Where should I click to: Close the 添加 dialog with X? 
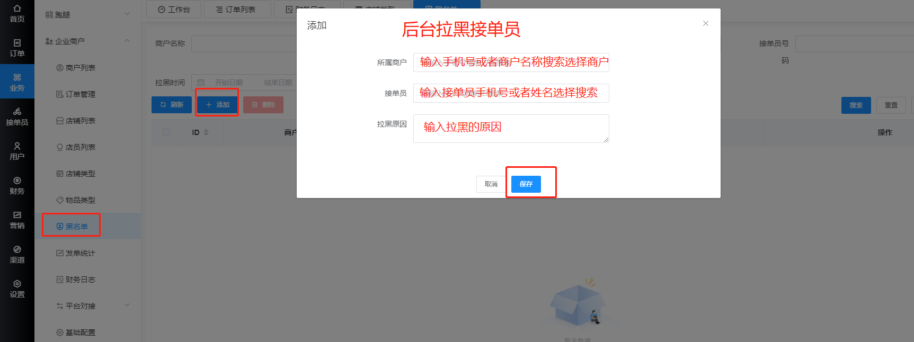pos(706,23)
